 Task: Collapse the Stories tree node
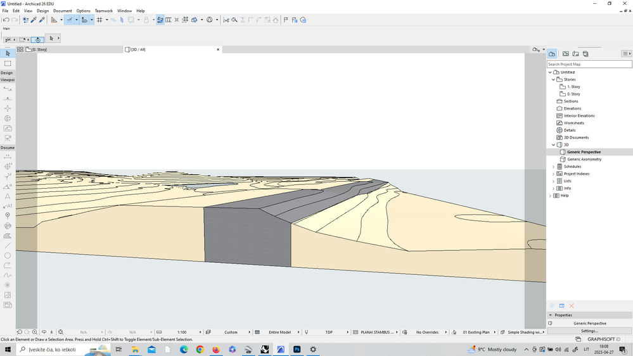pyautogui.click(x=553, y=80)
